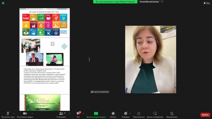Screen dimensions: 212x119
Task: Expand reactions options arrow
Action: [130, 113]
